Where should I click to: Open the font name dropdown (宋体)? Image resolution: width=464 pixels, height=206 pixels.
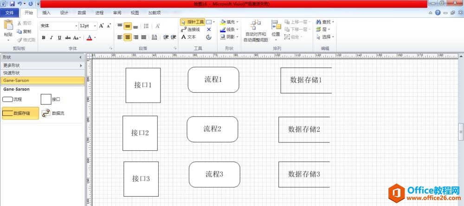pos(76,26)
